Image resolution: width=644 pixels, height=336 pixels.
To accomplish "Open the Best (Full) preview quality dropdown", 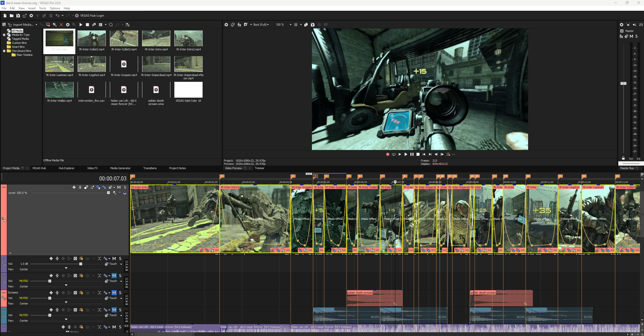I will click(x=261, y=25).
